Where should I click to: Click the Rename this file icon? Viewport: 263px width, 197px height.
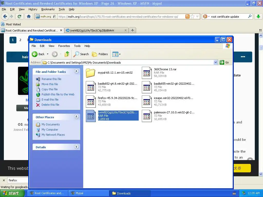(x=38, y=79)
